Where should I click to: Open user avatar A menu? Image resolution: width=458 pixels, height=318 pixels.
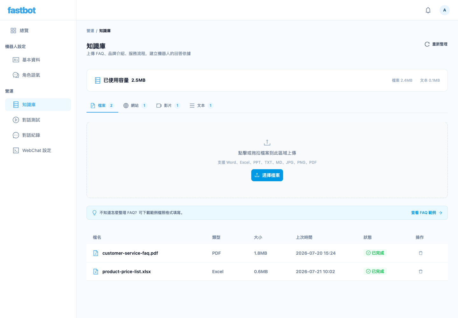(445, 10)
